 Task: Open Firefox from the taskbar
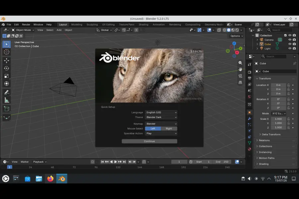(x=50, y=179)
